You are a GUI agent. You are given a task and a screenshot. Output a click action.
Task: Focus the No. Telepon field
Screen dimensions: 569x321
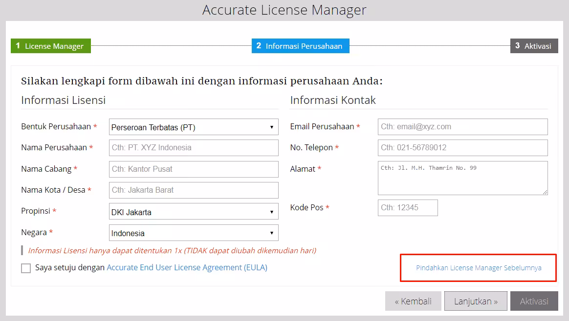[462, 148]
